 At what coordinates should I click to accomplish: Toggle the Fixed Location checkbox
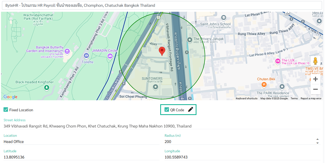(6, 110)
